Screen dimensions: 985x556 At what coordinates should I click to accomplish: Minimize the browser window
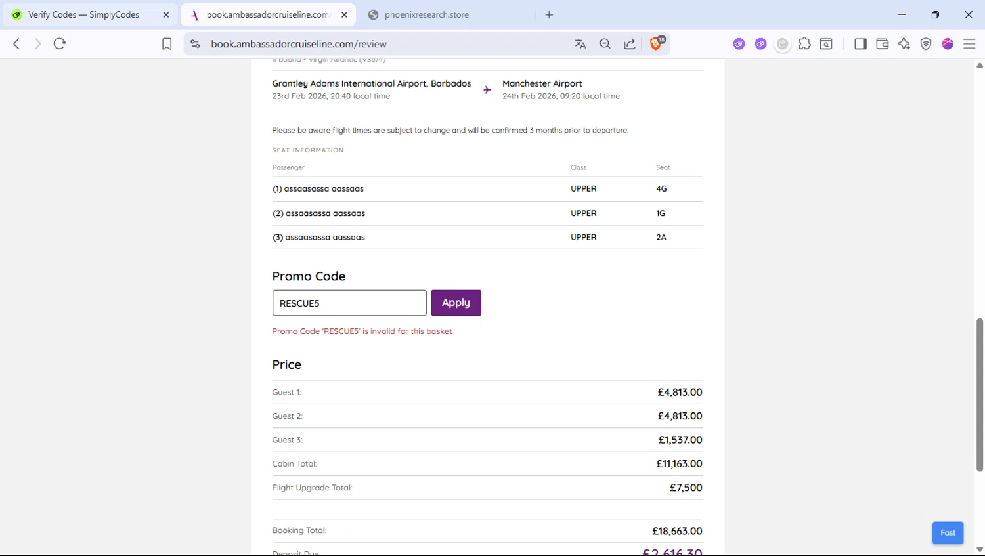[902, 14]
